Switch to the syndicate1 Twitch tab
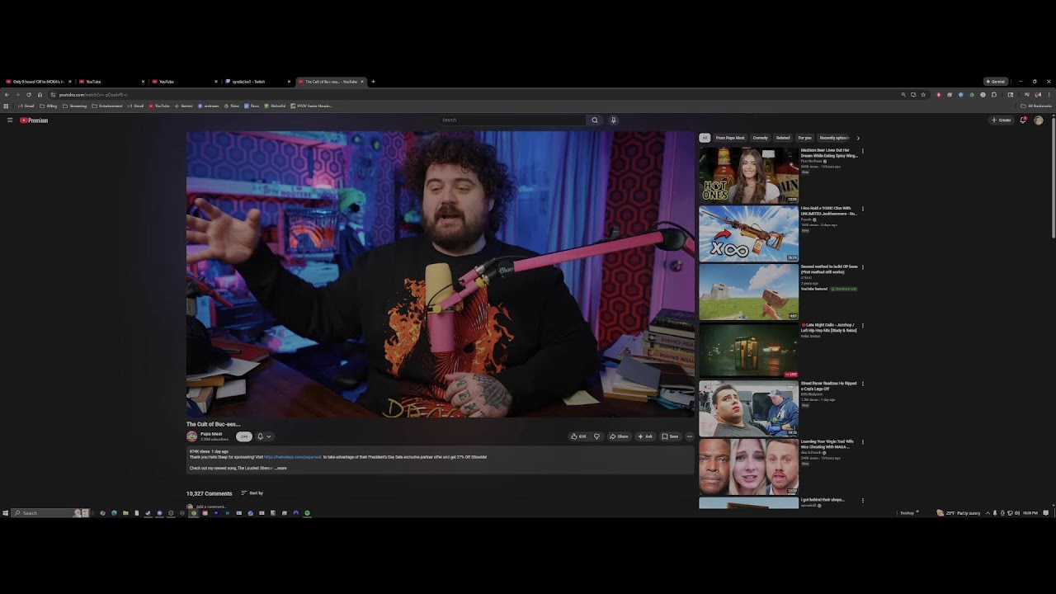This screenshot has width=1056, height=594. [x=254, y=82]
